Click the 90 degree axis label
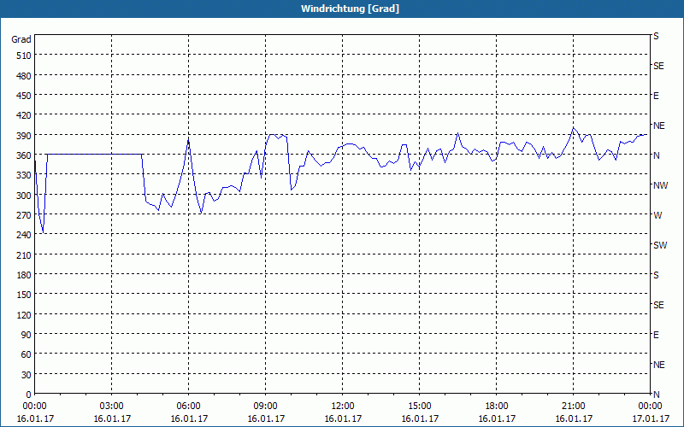Viewport: 684px width, 427px height. [x=27, y=335]
